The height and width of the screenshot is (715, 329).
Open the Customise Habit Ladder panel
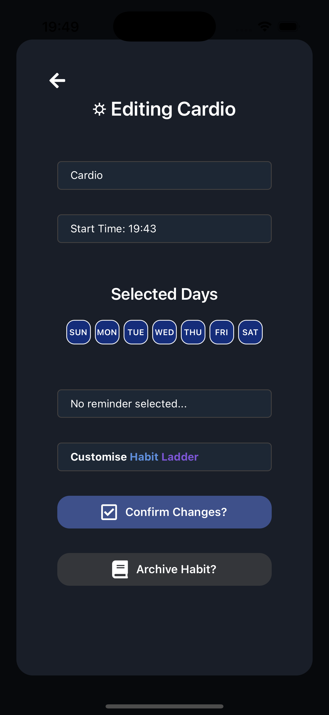164,456
